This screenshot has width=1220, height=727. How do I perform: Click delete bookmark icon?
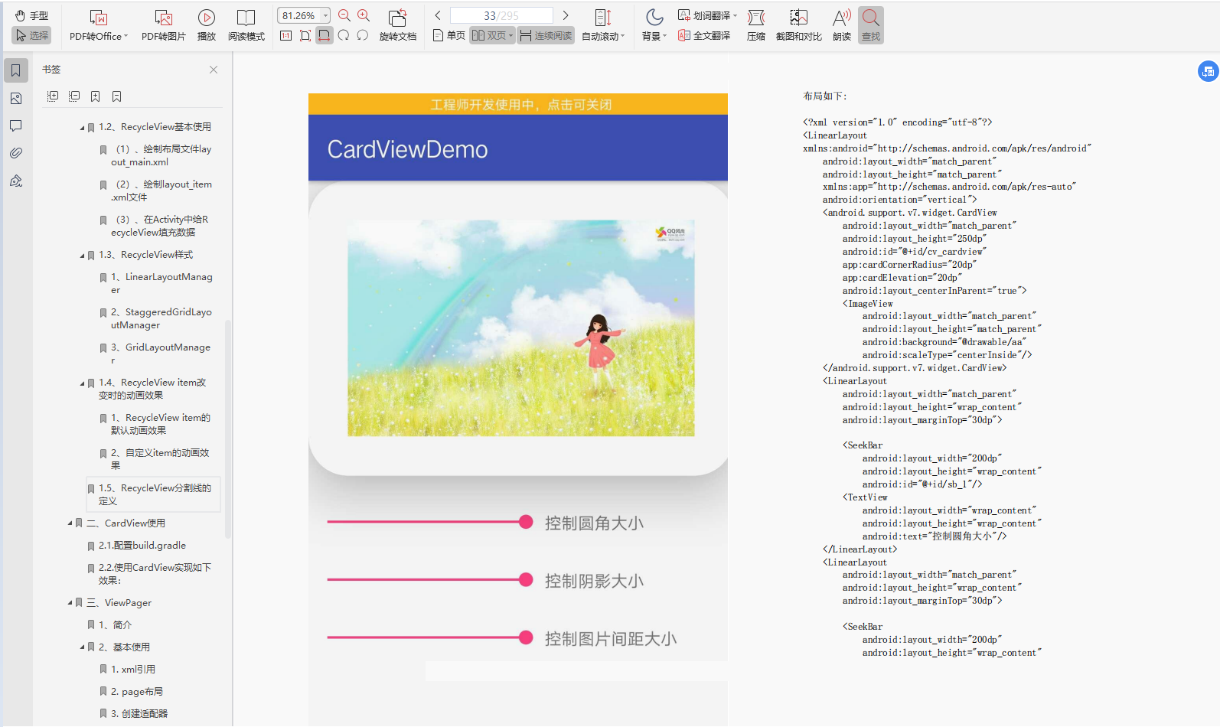point(117,96)
